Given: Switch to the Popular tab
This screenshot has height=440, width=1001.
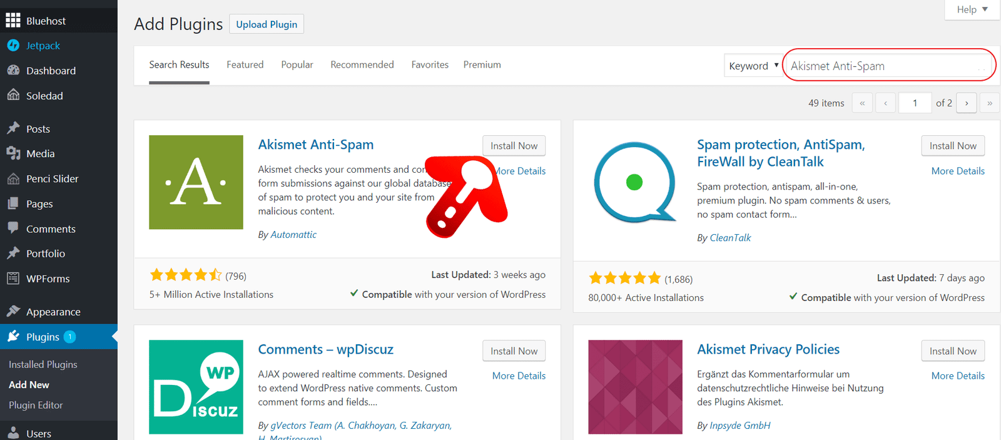Looking at the screenshot, I should (x=297, y=64).
